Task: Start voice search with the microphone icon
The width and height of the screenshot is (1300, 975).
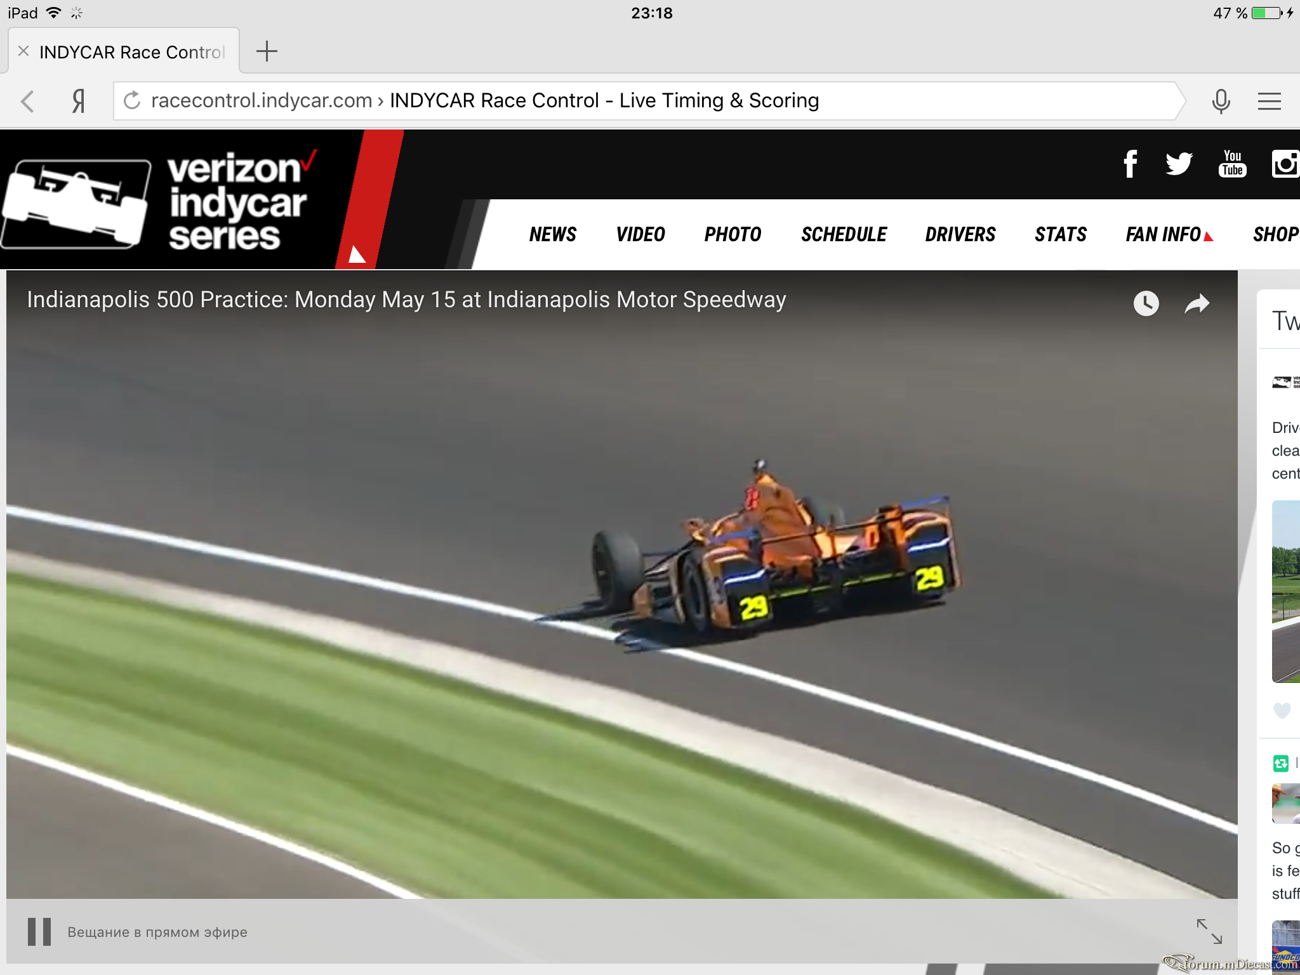Action: 1221,101
